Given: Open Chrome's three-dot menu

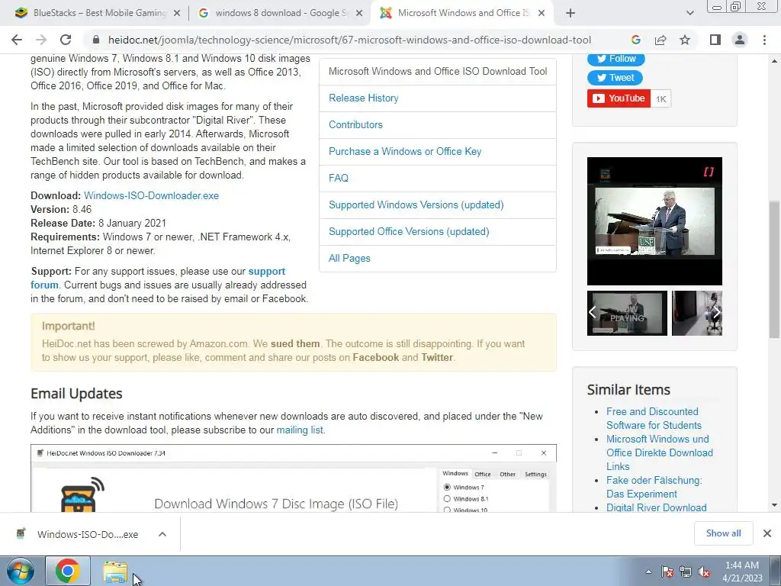Looking at the screenshot, I should (x=764, y=40).
